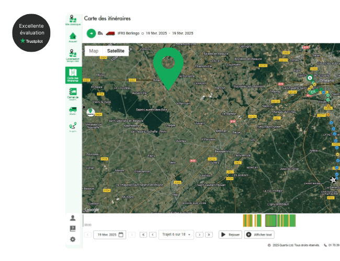340x261 pixels.
Task: Go to next day arrow
Action: (132, 234)
